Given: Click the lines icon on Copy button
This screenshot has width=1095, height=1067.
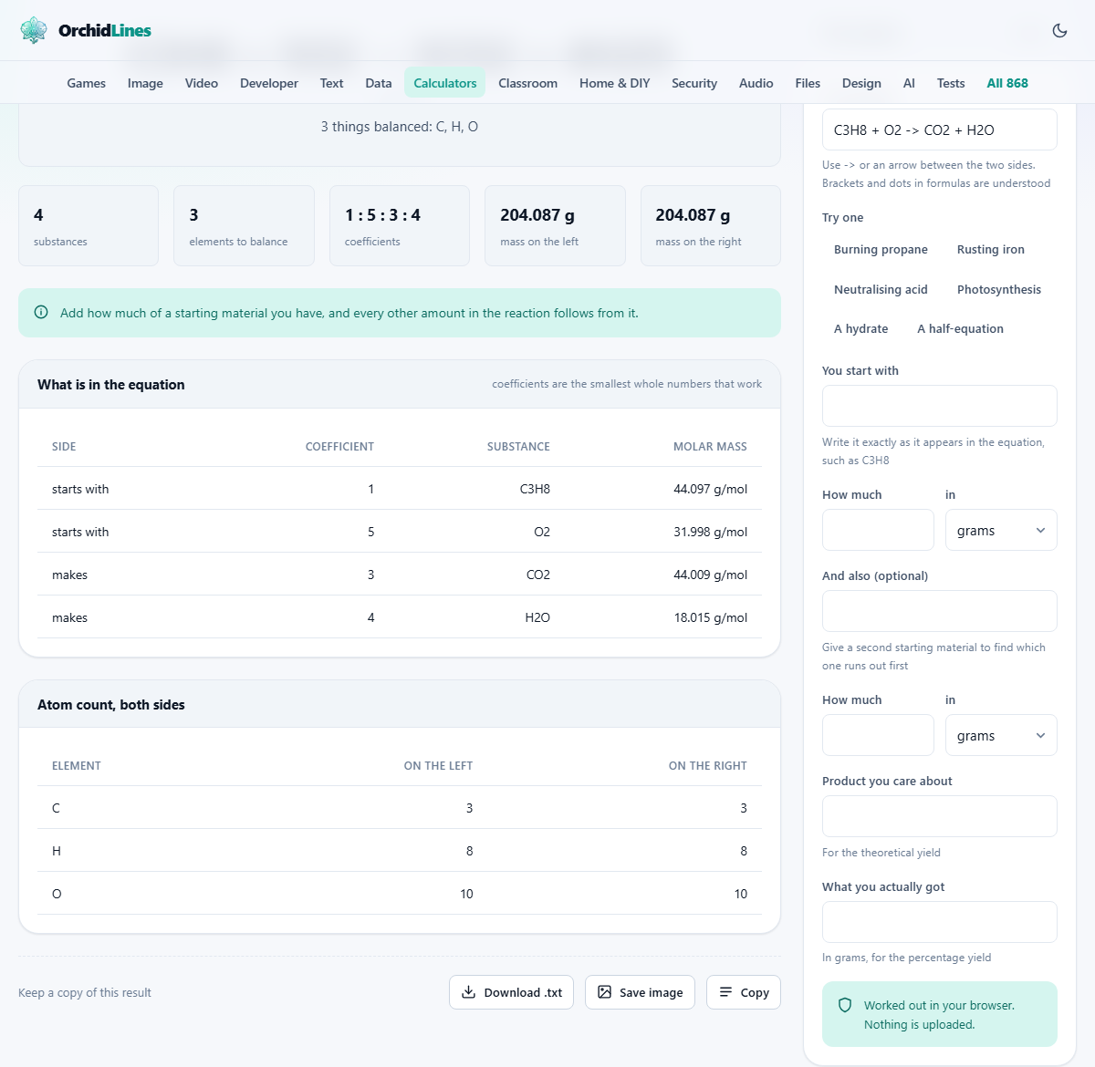Looking at the screenshot, I should (725, 992).
